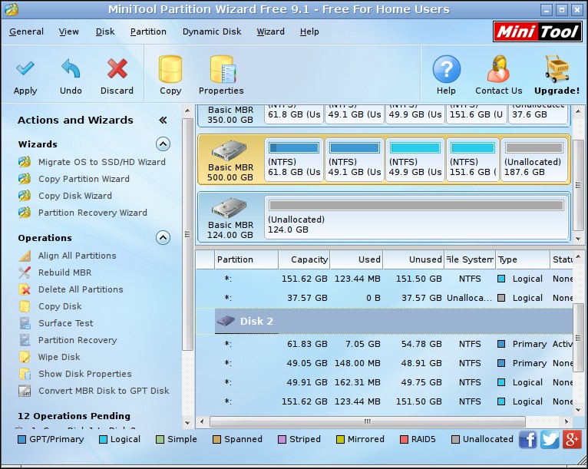Viewport: 588px width, 469px height.
Task: Open the Help menu
Action: 309,32
